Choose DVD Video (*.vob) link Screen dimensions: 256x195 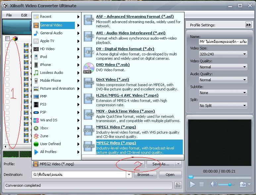click(x=113, y=65)
